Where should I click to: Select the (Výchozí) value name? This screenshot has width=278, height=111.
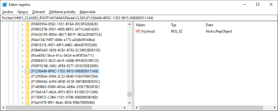point(148,31)
